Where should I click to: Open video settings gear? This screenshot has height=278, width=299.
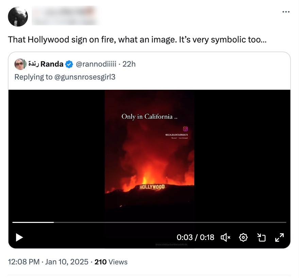coord(243,237)
